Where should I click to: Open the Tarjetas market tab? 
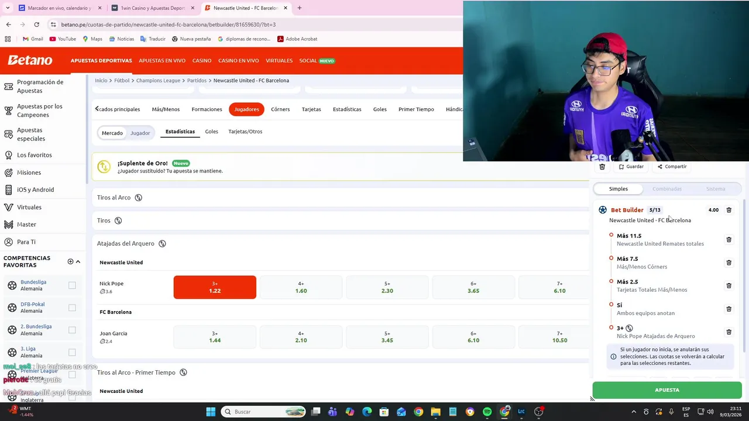pyautogui.click(x=311, y=109)
